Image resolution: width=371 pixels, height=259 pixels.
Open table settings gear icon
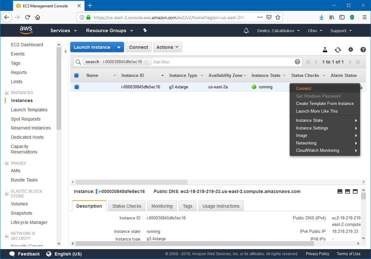tap(351, 49)
